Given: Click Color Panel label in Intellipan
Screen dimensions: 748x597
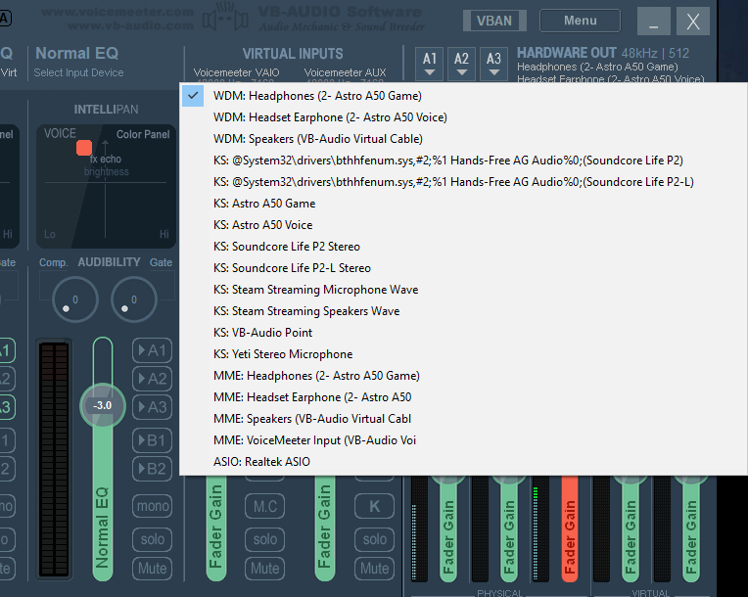Looking at the screenshot, I should pos(143,134).
